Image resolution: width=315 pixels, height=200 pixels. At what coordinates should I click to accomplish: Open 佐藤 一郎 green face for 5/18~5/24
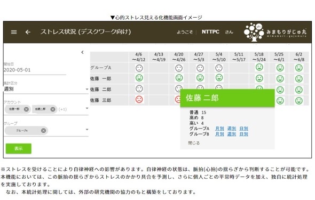259,78
